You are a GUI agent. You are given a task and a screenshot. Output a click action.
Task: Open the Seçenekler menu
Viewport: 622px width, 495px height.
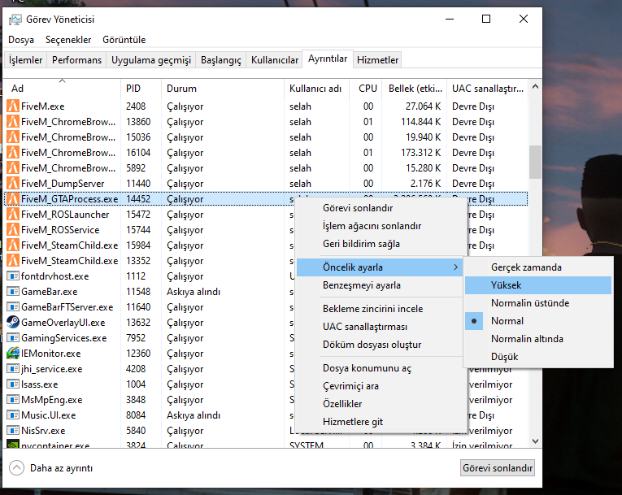tap(68, 40)
